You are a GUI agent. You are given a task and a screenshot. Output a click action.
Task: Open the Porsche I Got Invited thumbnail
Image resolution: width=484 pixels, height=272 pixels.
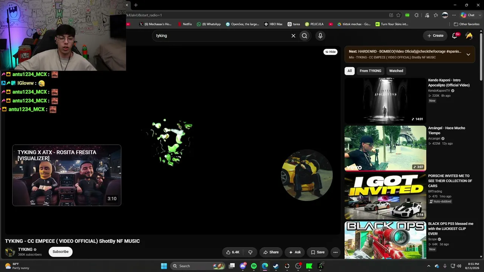(x=385, y=196)
